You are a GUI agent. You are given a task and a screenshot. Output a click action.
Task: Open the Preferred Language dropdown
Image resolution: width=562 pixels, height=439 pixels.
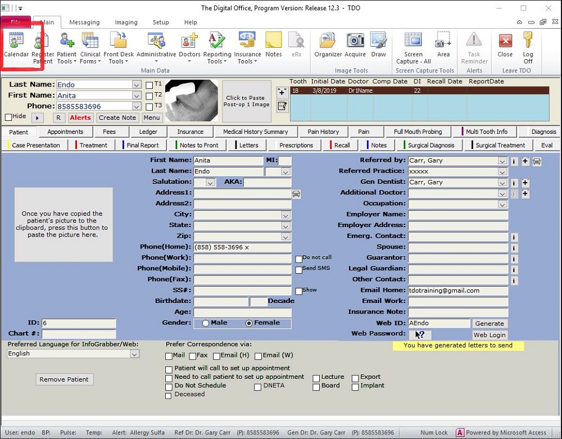tap(134, 354)
